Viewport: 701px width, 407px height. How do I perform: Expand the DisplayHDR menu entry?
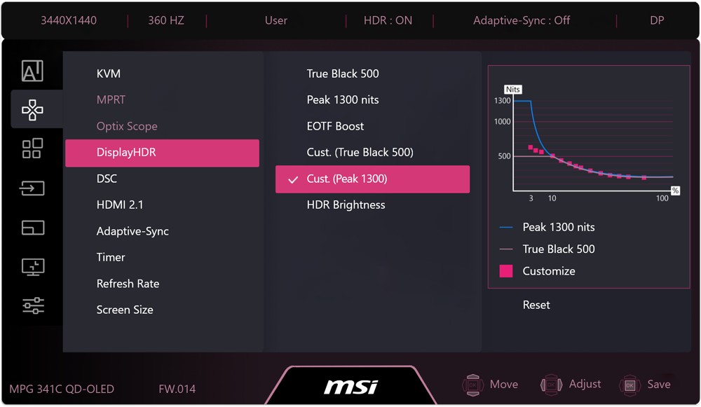[162, 153]
